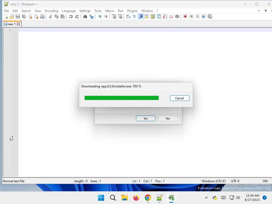Open the Language menu
272x204 pixels.
[x=69, y=11]
